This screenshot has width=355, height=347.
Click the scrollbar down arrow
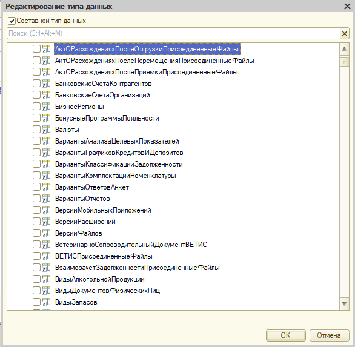344,304
